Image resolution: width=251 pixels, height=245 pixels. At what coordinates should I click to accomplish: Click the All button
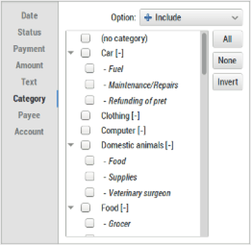[x=228, y=39]
